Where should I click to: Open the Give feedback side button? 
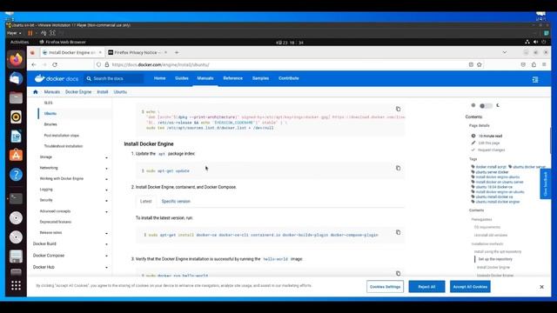pos(546,183)
